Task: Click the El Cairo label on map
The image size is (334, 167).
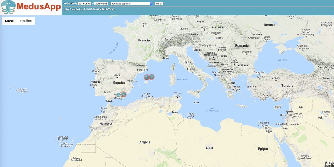Action: point(269,129)
